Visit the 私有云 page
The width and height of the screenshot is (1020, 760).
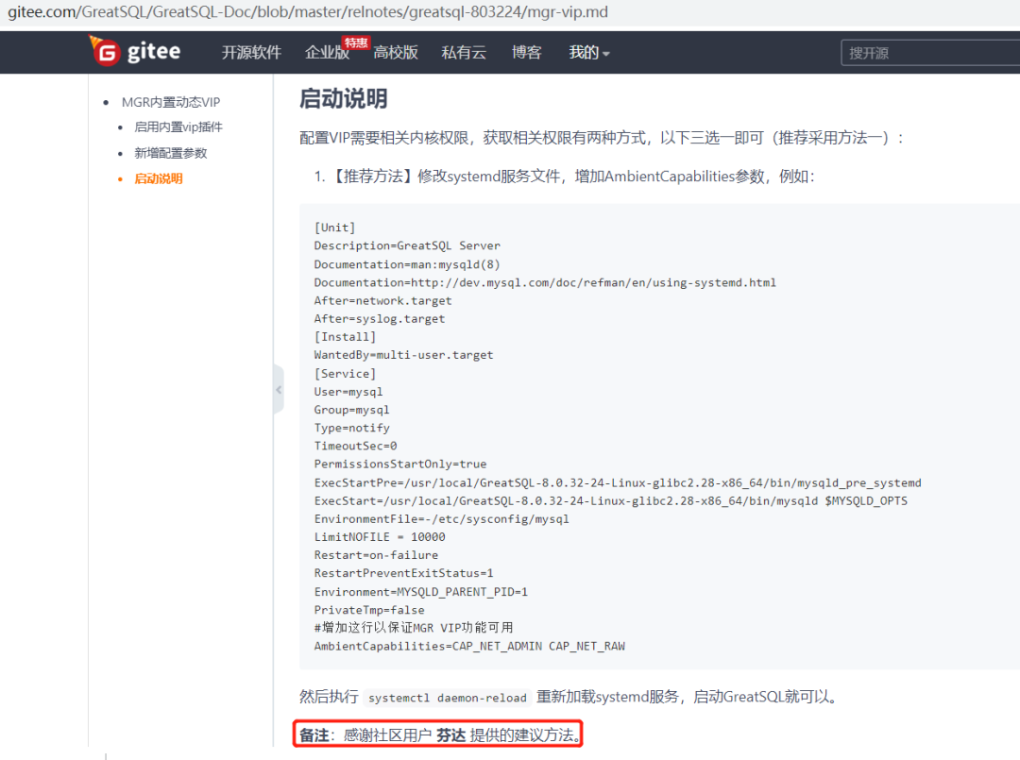pos(463,53)
